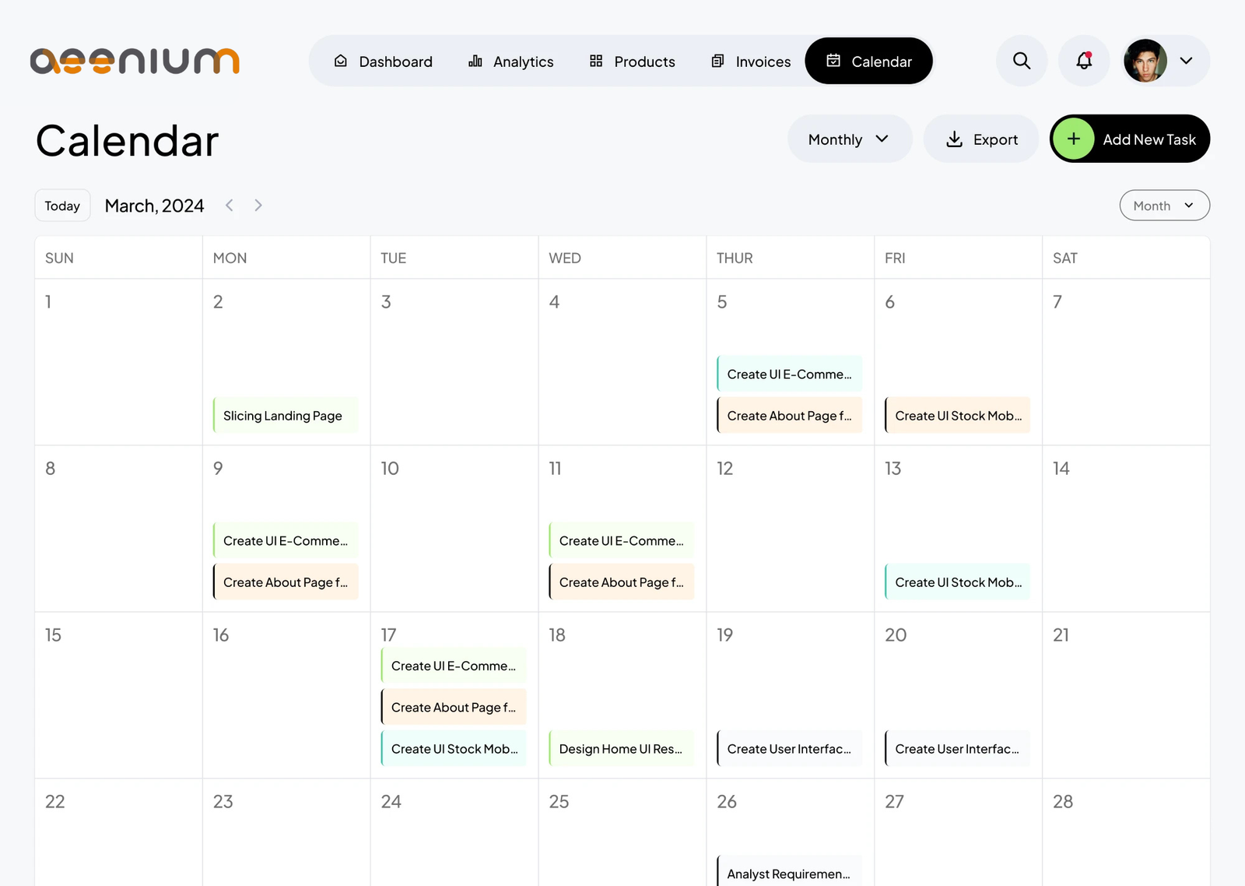The height and width of the screenshot is (886, 1245).
Task: Go to previous month arrow
Action: 230,206
